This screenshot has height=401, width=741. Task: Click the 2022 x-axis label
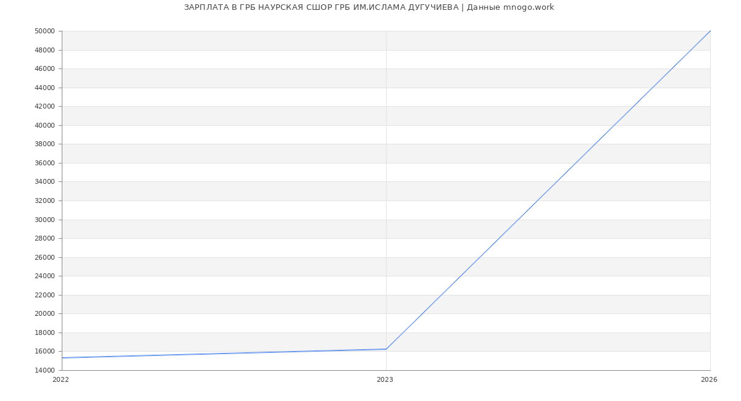click(x=61, y=380)
